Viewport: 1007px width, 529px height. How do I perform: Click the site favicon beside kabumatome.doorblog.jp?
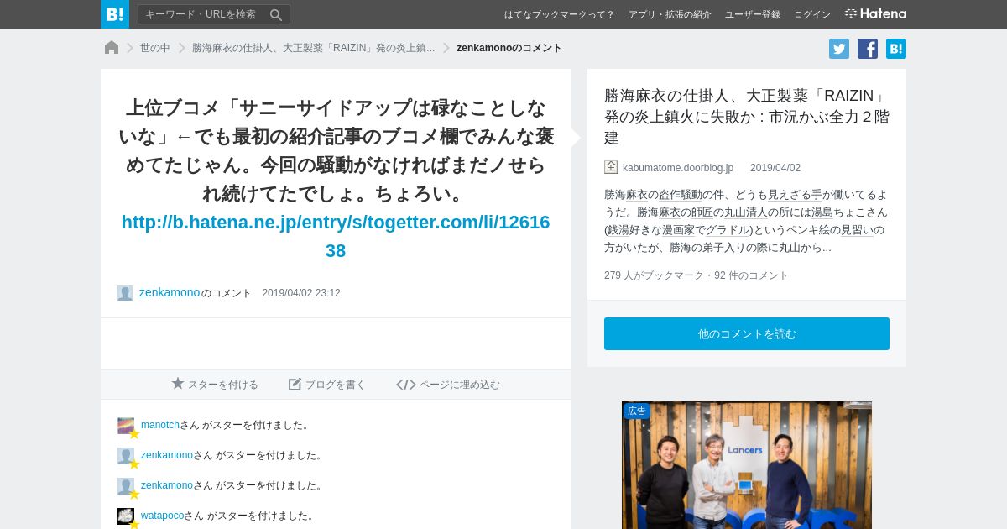coord(611,167)
